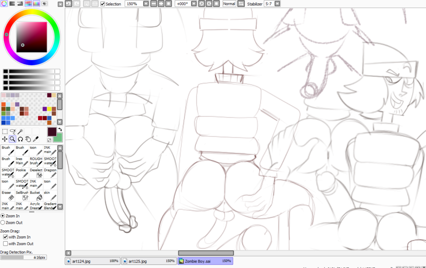
Task: Select the Magic Wand tool
Action: tap(20, 131)
